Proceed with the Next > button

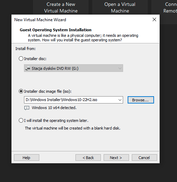coord(116,157)
